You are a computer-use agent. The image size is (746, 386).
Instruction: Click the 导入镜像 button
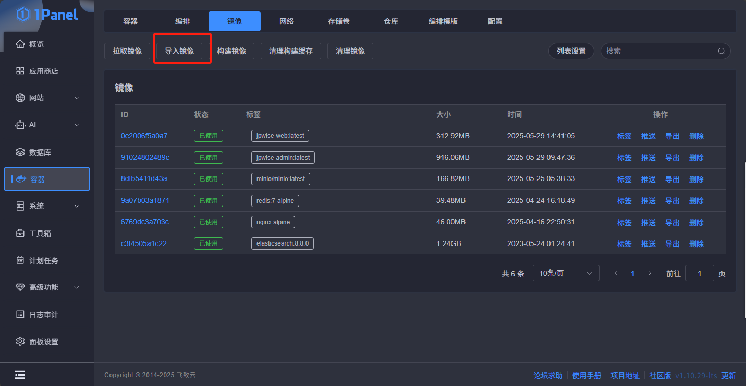pos(179,51)
